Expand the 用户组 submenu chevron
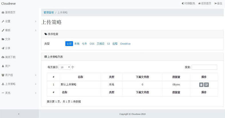The width and height of the screenshot is (225, 118). (x=35, y=75)
